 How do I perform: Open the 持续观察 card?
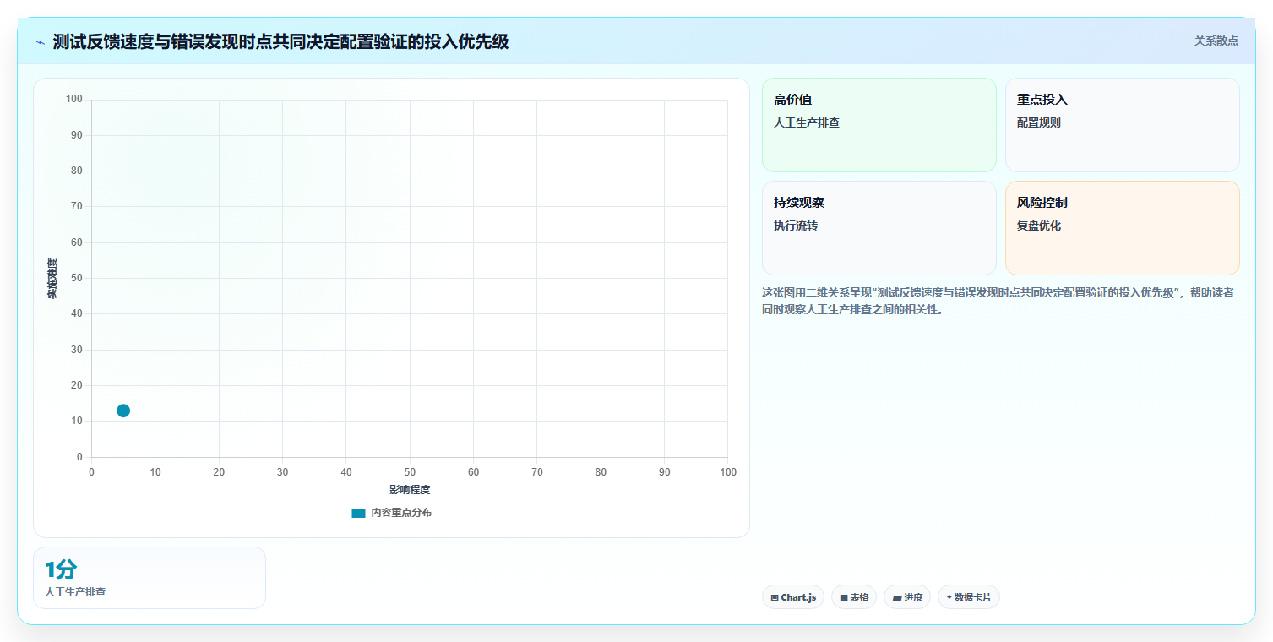(879, 228)
